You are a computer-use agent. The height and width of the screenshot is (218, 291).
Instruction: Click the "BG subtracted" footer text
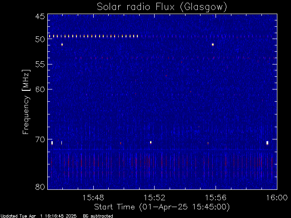pos(98,216)
